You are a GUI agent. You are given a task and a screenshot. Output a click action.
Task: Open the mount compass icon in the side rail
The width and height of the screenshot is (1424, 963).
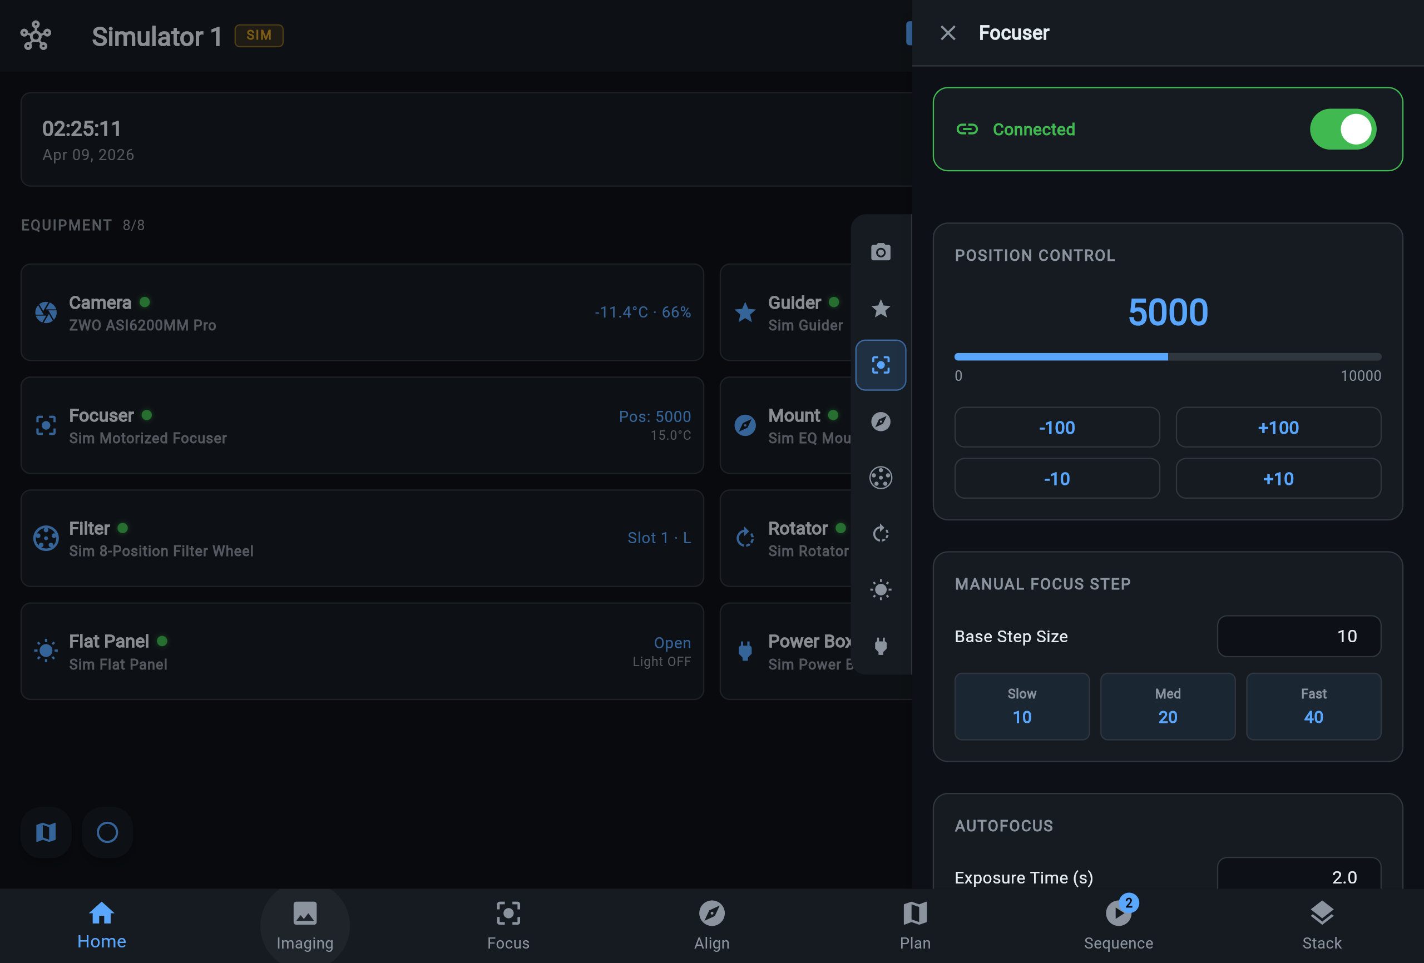[x=881, y=421]
